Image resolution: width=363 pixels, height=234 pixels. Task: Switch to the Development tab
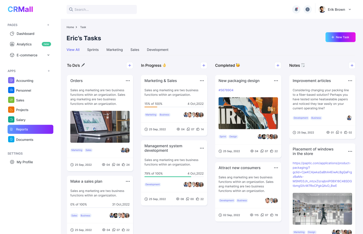pos(158,50)
